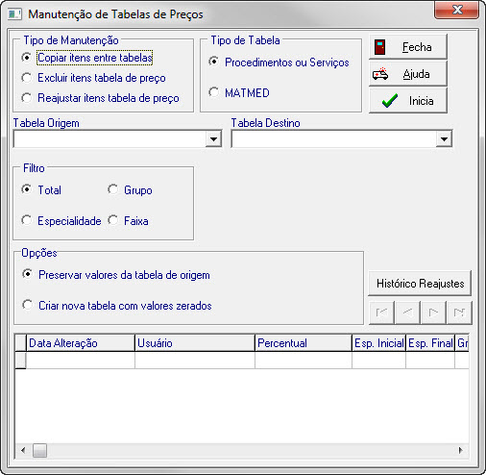Viewport: 486px width, 475px height.
Task: Click the Percentual column header
Action: pyautogui.click(x=304, y=343)
